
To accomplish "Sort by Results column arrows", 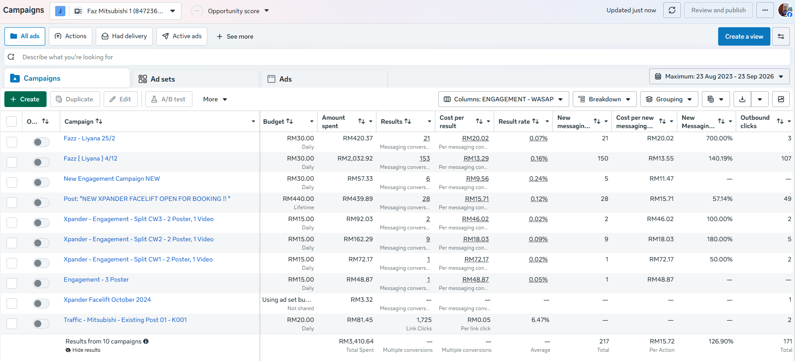I will [x=408, y=122].
